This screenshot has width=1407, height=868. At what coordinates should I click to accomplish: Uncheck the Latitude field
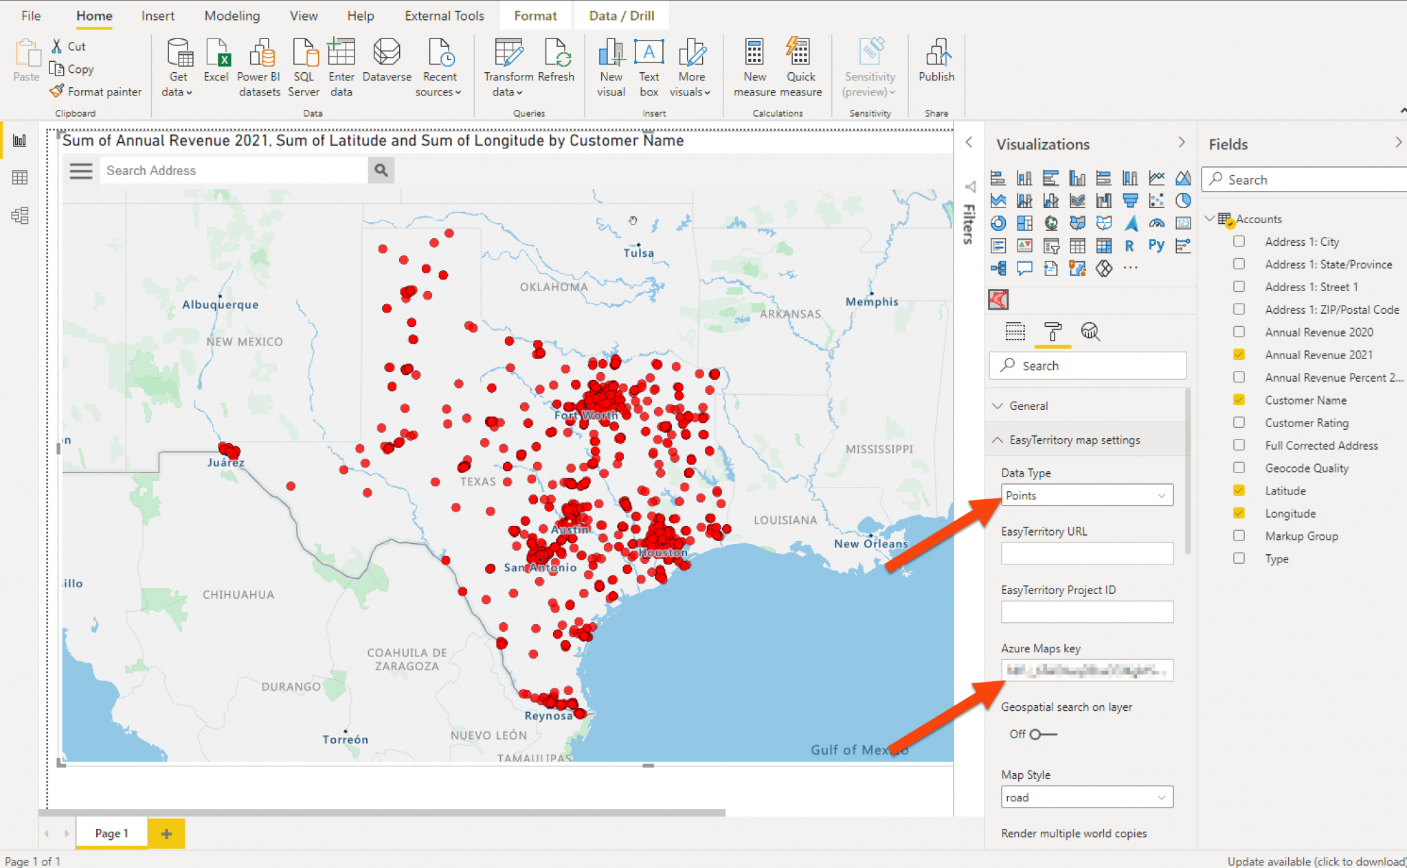1239,490
